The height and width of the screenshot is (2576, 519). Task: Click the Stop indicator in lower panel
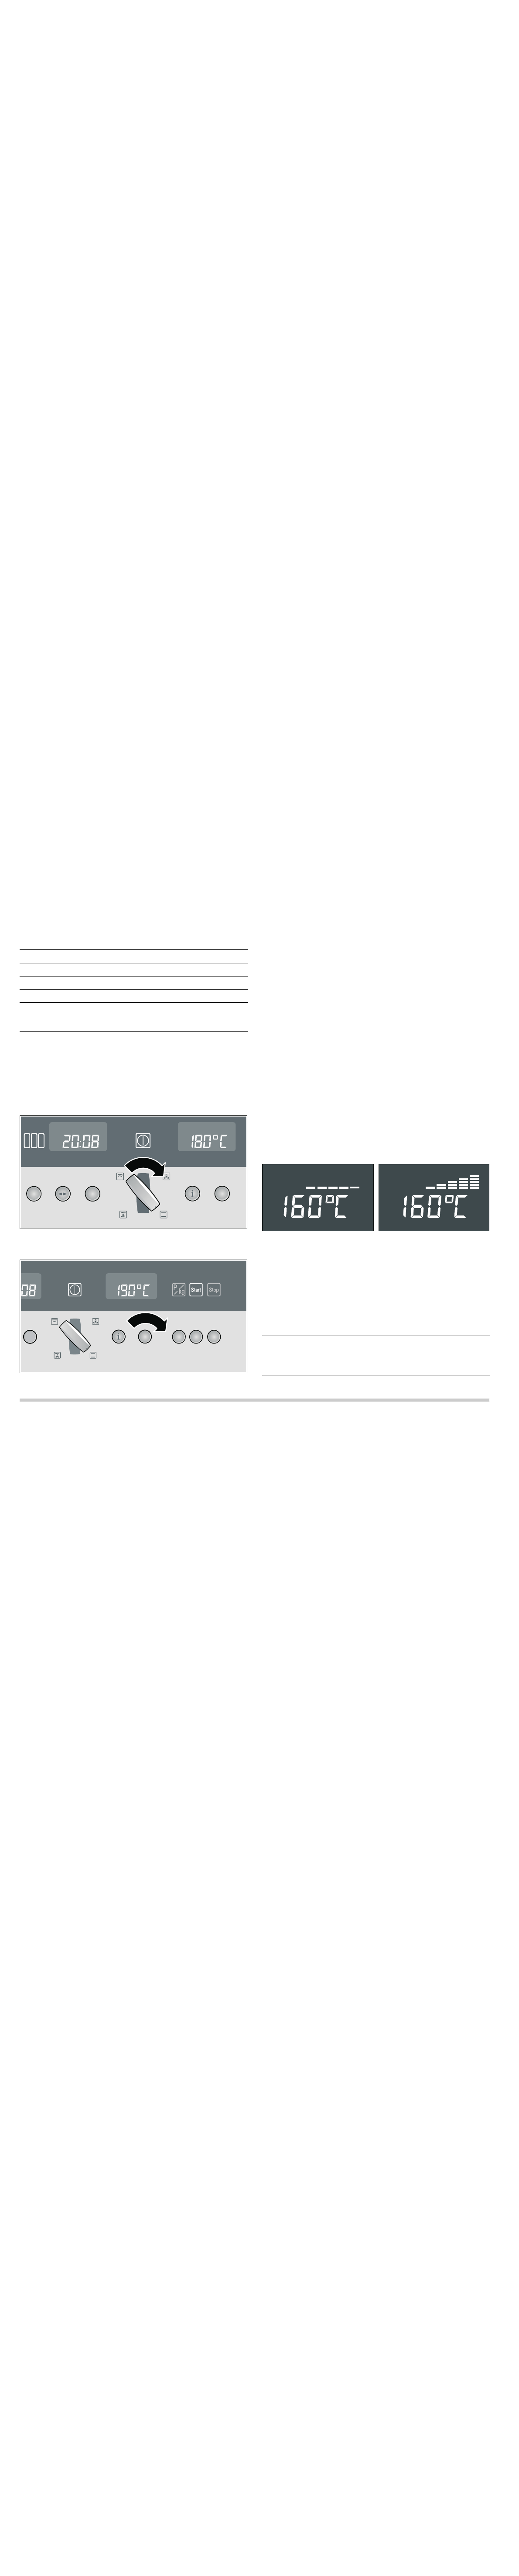(x=214, y=1290)
